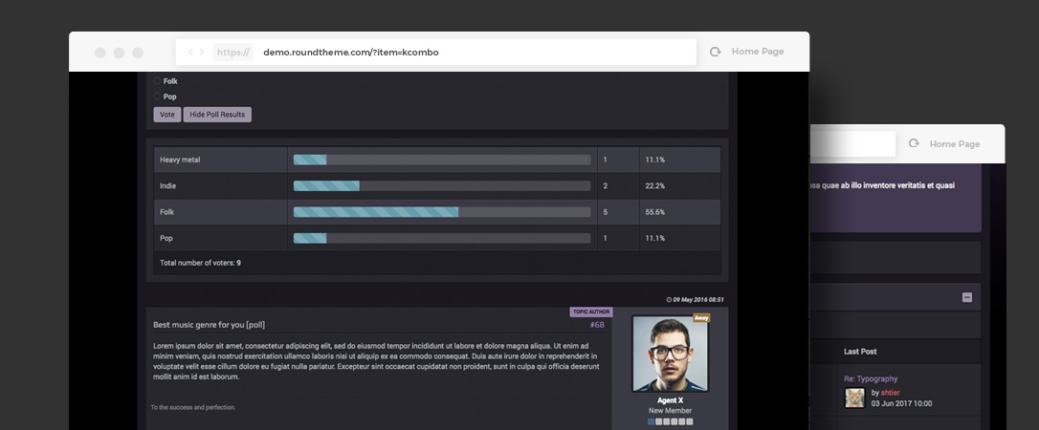This screenshot has height=430, width=1039.
Task: Click the demo.roundtheme.com address bar
Action: [436, 53]
